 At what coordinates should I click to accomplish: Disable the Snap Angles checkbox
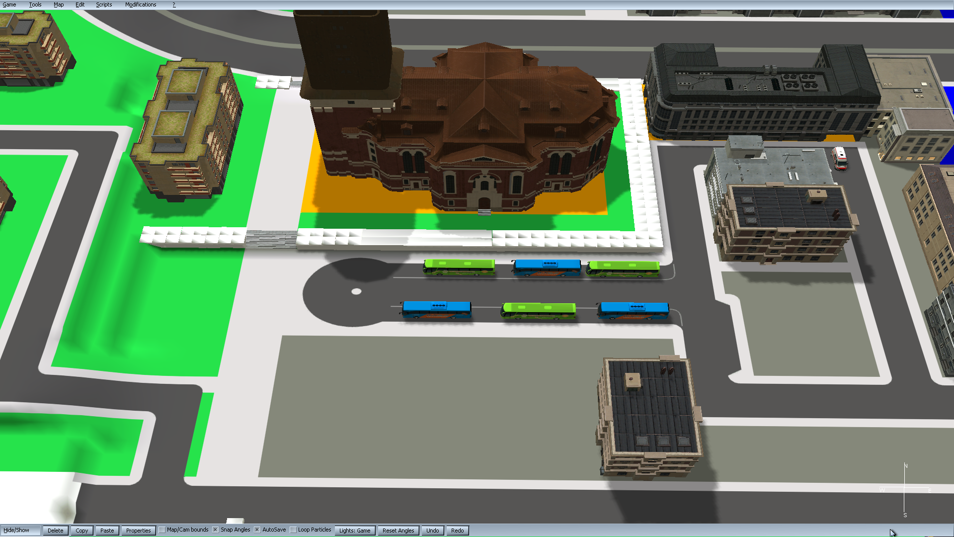coord(216,530)
